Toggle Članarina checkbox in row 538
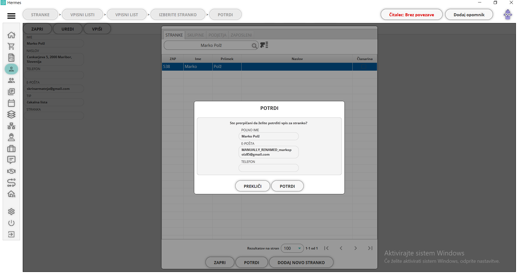The width and height of the screenshot is (520, 276). (x=364, y=67)
